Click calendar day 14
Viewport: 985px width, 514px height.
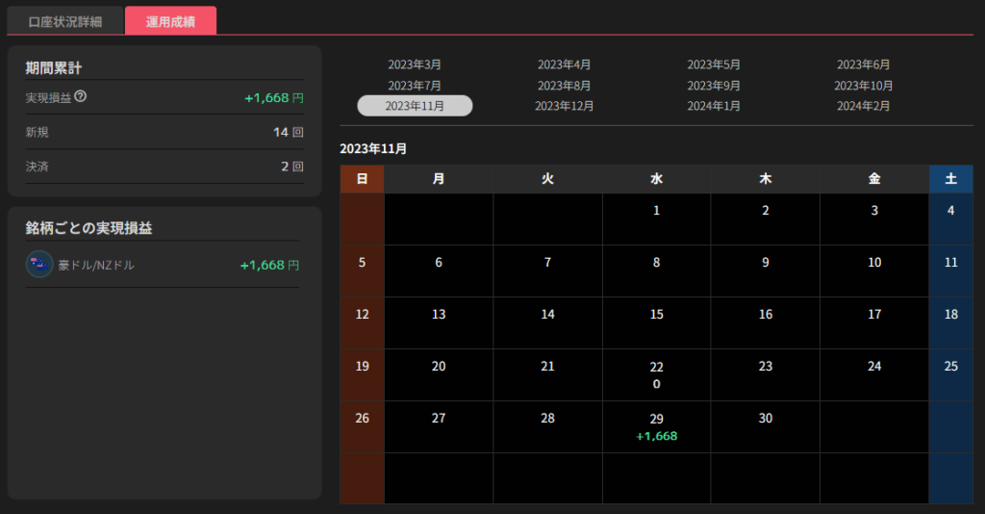pyautogui.click(x=547, y=323)
